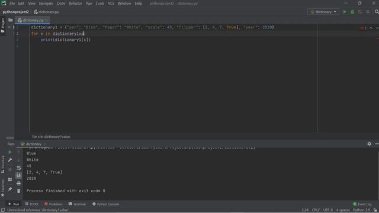
Task: Close the dictionary Run panel tab
Action: point(45,144)
